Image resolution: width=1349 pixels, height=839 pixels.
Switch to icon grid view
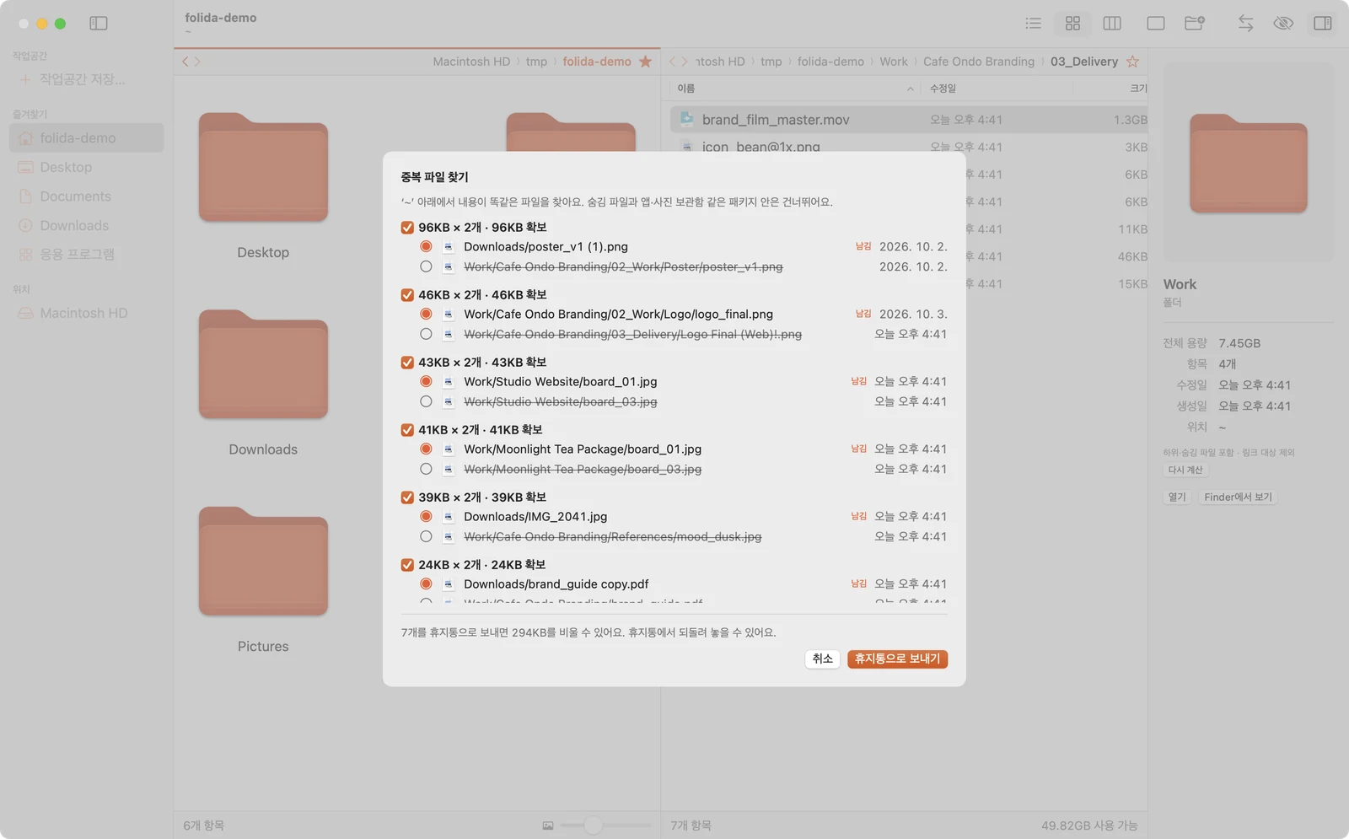[x=1072, y=24]
